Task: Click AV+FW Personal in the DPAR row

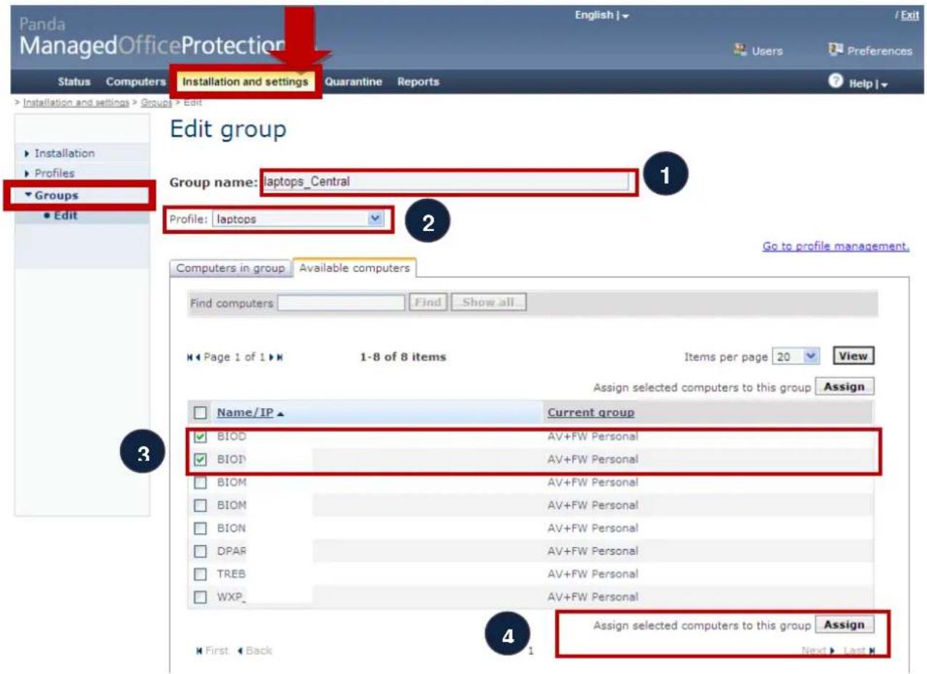Action: coord(593,551)
